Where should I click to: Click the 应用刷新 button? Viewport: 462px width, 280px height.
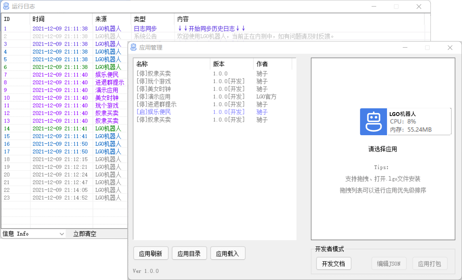point(150,253)
